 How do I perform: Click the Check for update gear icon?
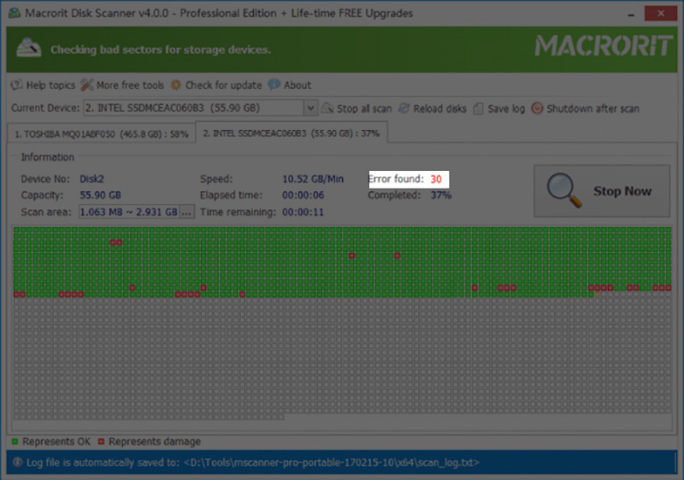pyautogui.click(x=176, y=85)
